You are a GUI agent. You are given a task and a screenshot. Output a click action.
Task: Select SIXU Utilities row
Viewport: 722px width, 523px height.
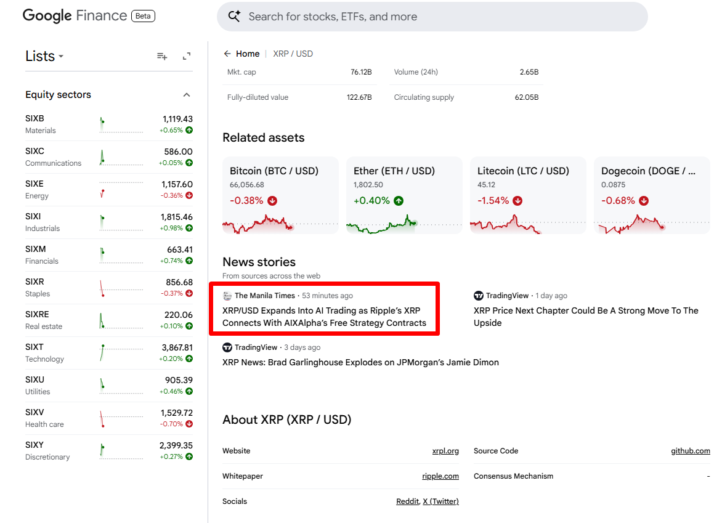(x=109, y=386)
